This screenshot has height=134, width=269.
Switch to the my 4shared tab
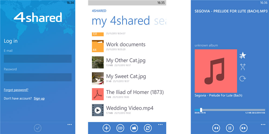click(x=121, y=21)
